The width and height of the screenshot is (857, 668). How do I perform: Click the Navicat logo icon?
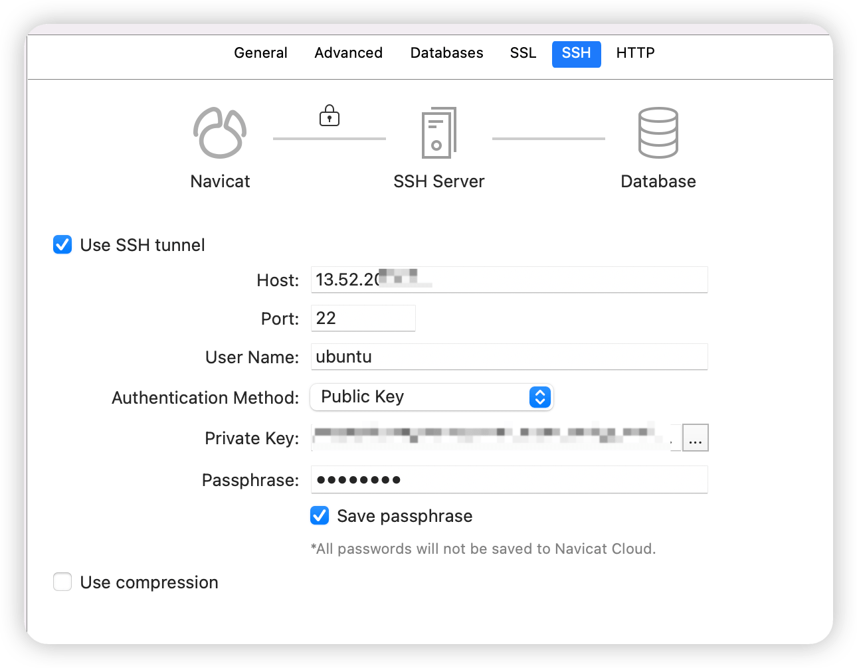point(220,133)
